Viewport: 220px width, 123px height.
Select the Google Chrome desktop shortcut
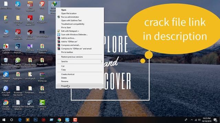[6, 105]
